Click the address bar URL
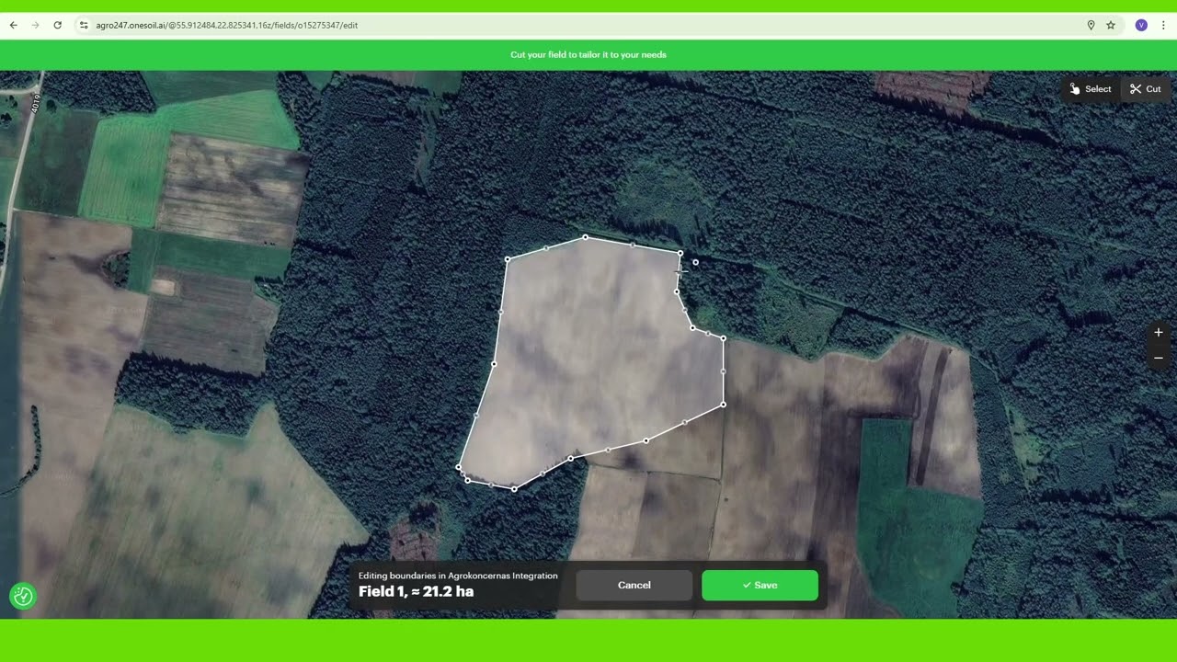 [227, 25]
